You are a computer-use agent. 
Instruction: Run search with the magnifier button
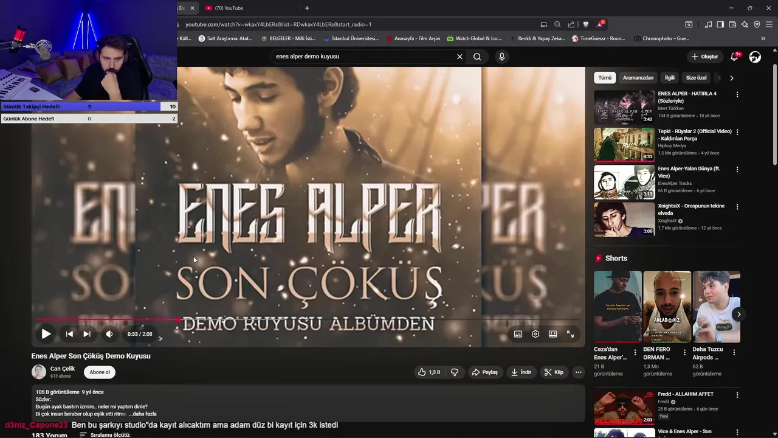477,57
